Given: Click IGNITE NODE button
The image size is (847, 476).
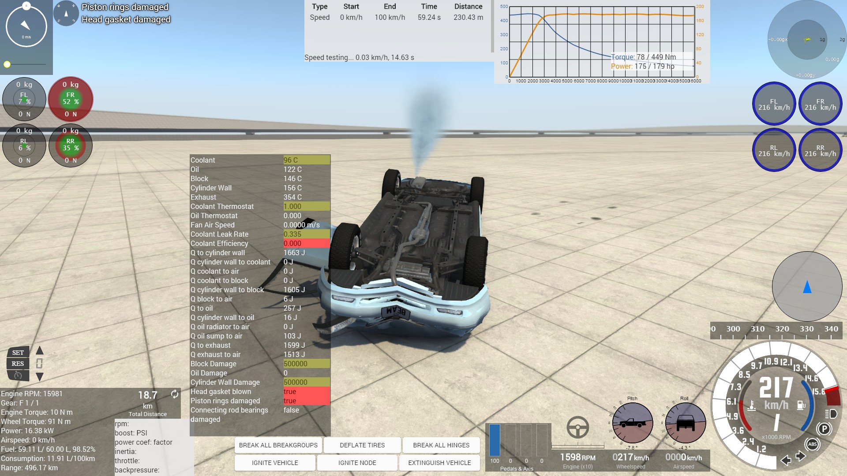Looking at the screenshot, I should pos(357,463).
